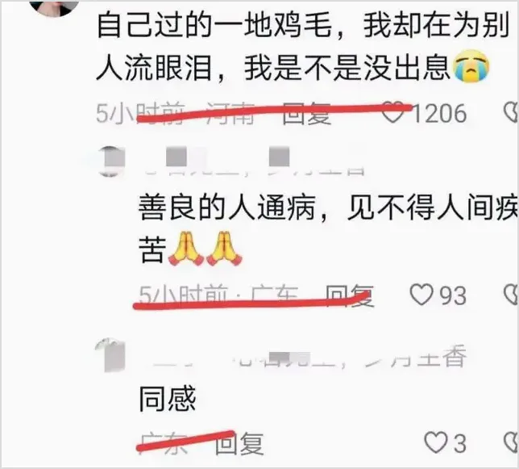Click 回复 under the "同感" reply
Screen dimensions: 519x469
tap(239, 443)
